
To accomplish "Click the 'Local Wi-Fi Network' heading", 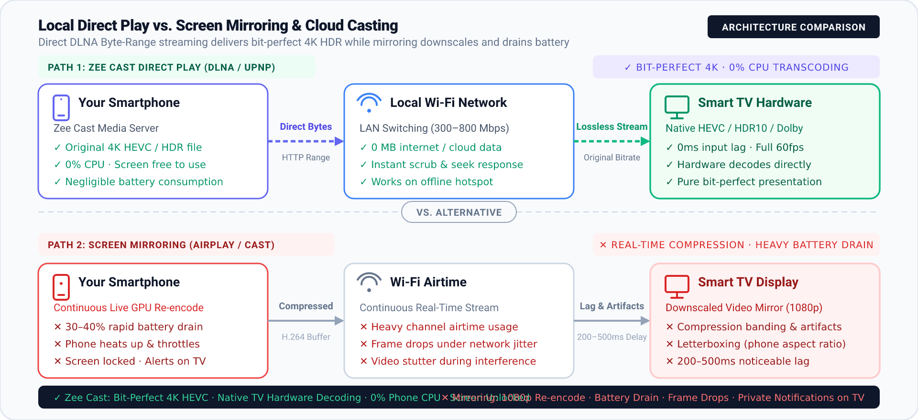I will 448,103.
